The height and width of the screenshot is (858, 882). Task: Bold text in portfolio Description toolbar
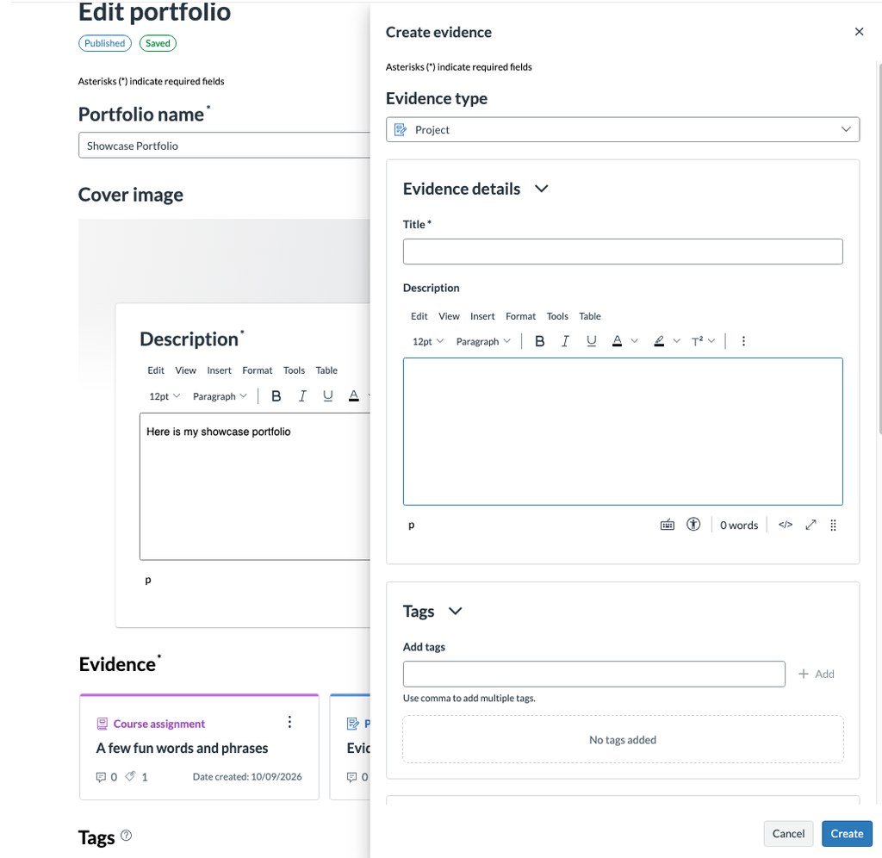(276, 396)
